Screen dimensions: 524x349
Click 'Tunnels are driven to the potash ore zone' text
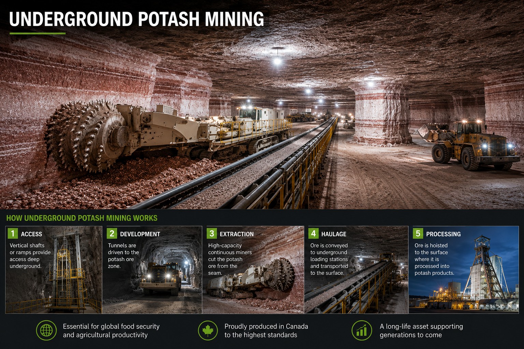[123, 256]
